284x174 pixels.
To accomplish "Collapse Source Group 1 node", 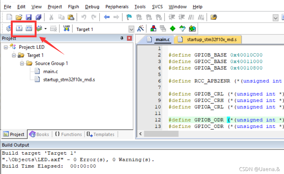I will click(22, 63).
